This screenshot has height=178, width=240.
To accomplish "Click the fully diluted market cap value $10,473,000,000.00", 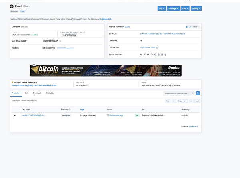I will 69,35.
